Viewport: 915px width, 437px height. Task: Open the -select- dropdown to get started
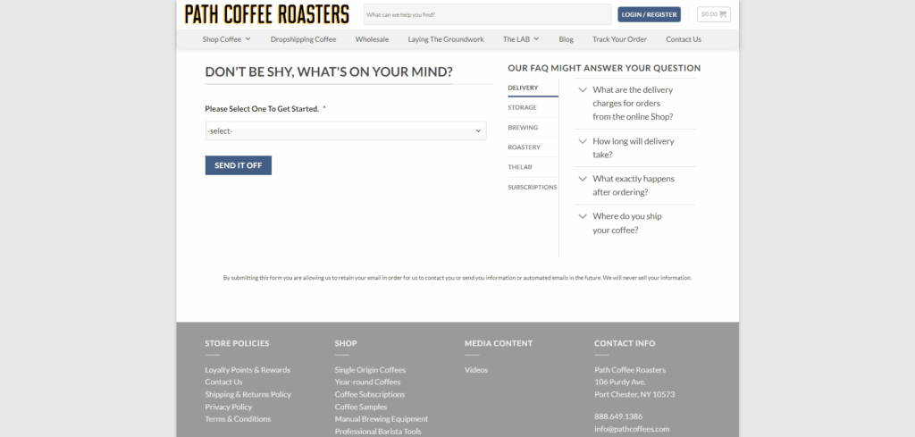[x=346, y=130]
